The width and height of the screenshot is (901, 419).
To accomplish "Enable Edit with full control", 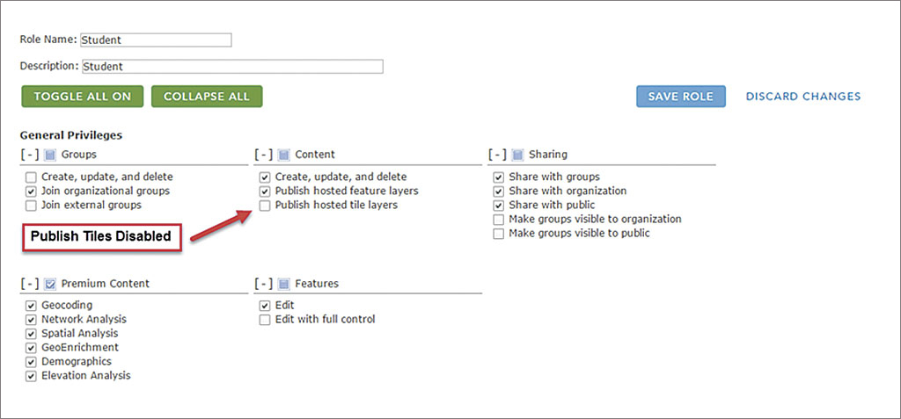I will coord(264,320).
